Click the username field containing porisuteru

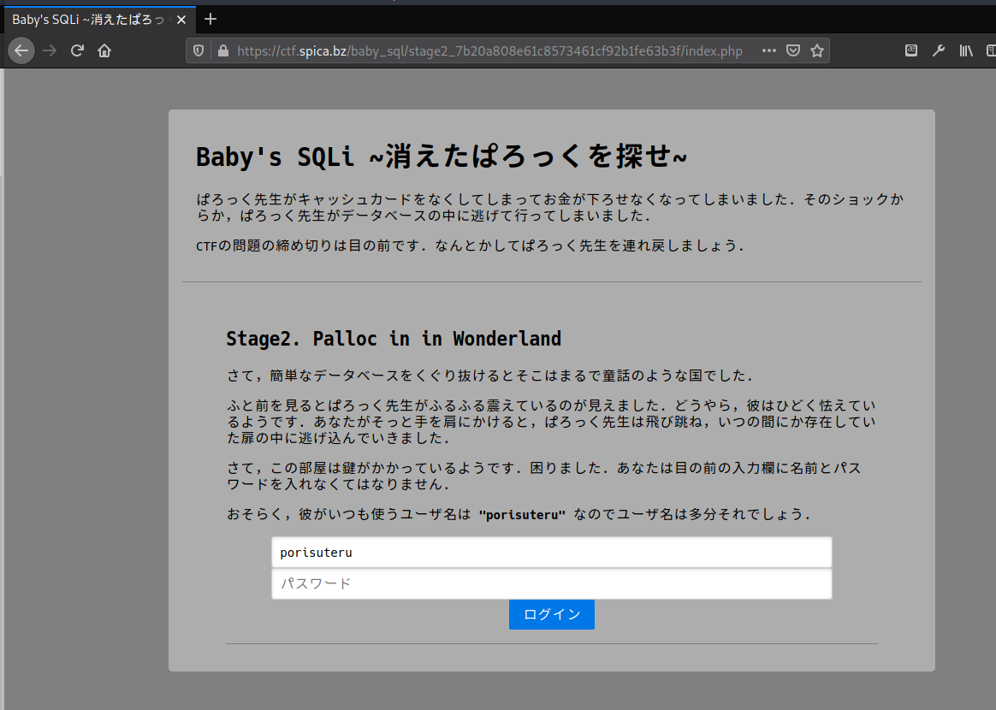click(x=551, y=553)
